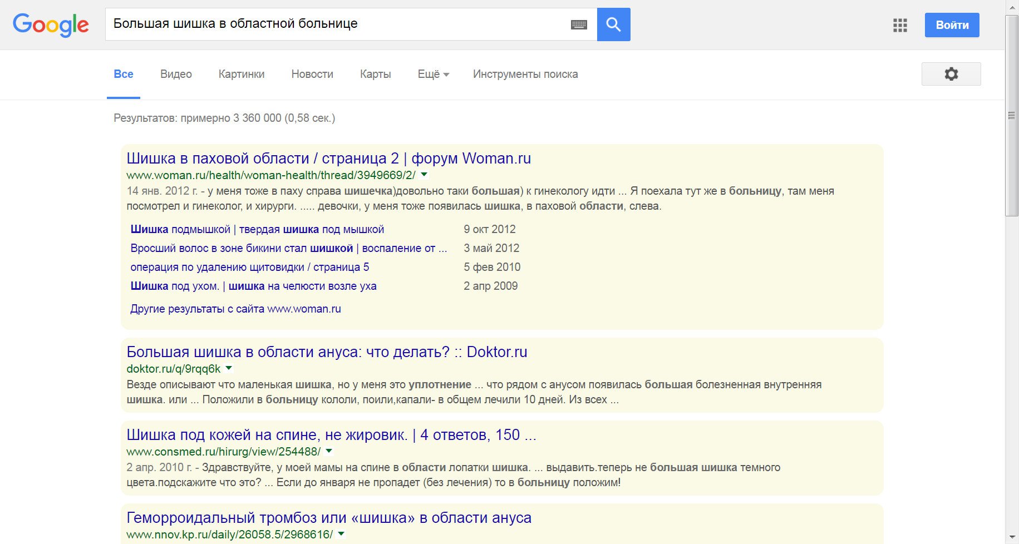Click date 9 окт 2012
This screenshot has height=544, width=1019.
[490, 229]
